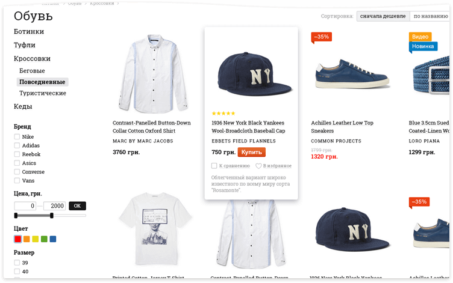Click the −35% badge on the bottom-row cap

pos(419,202)
